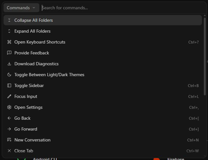Click the gear icon for Open Settings
208x160 pixels.
[x=9, y=107]
